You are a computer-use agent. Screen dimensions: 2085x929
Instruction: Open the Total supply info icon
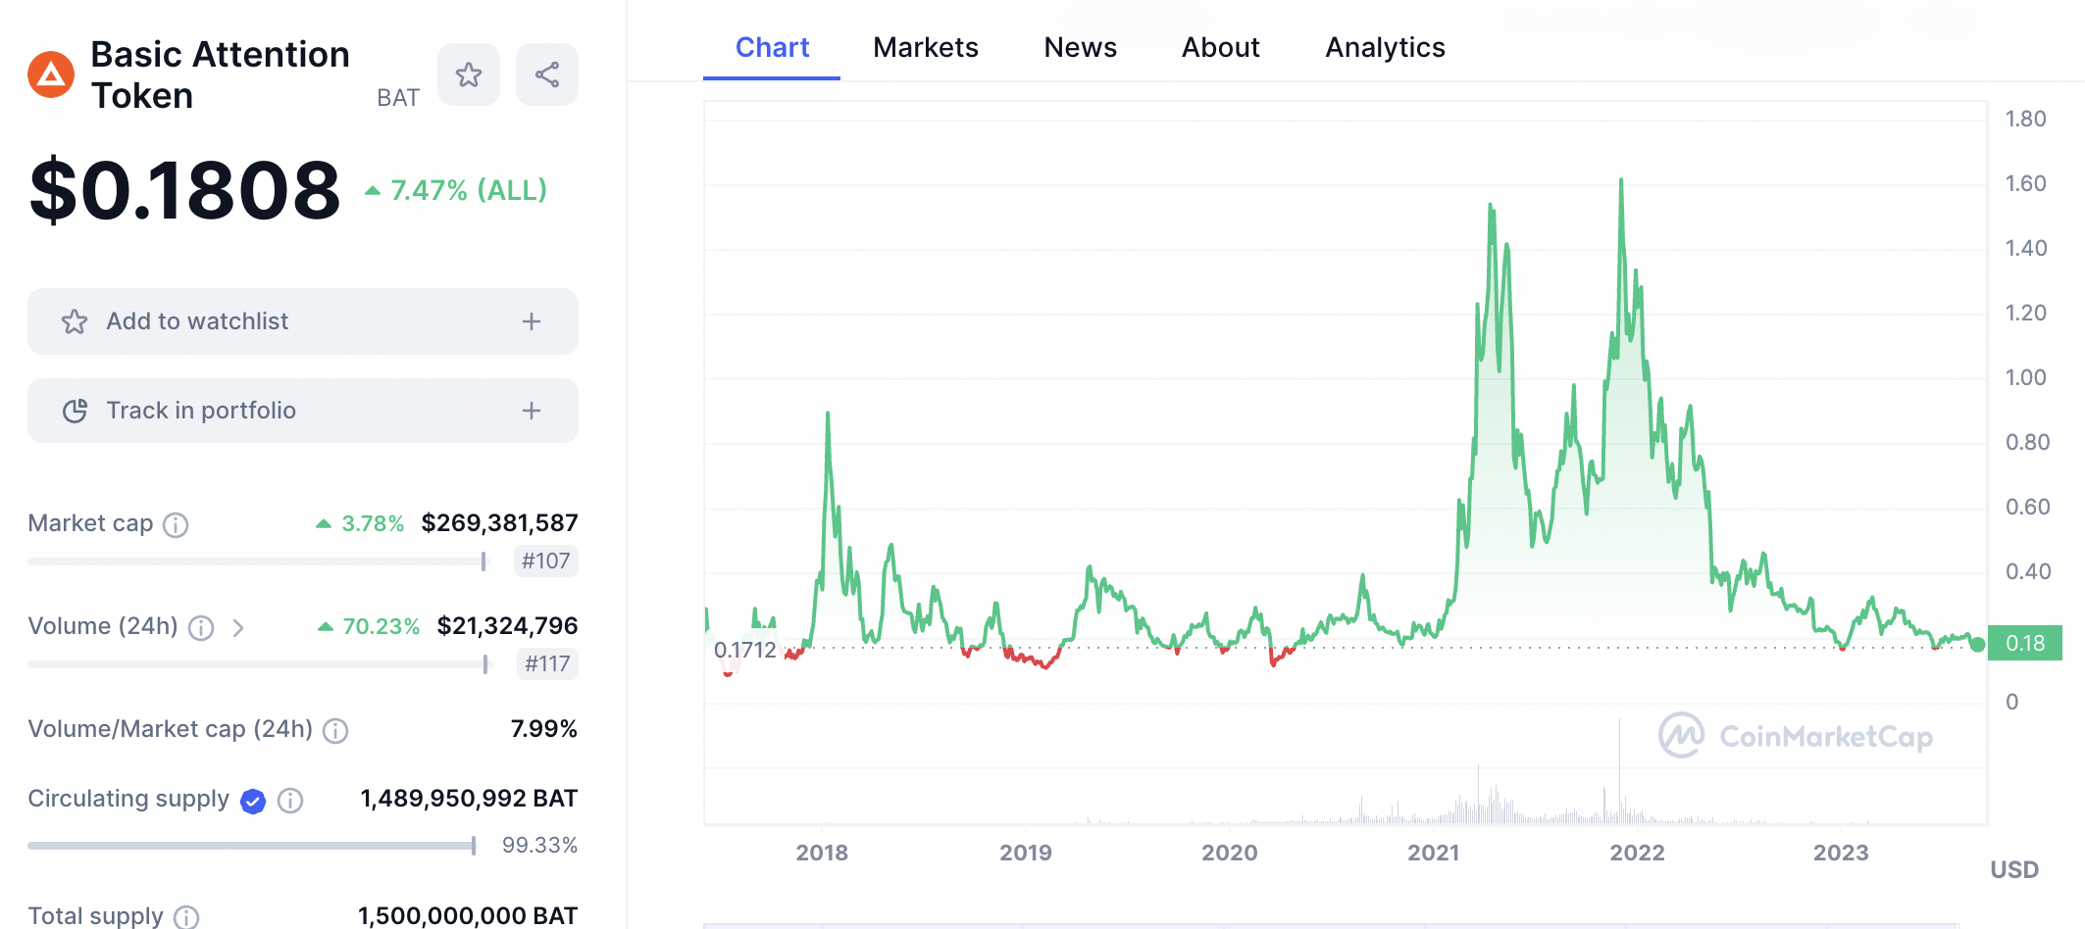pyautogui.click(x=186, y=917)
